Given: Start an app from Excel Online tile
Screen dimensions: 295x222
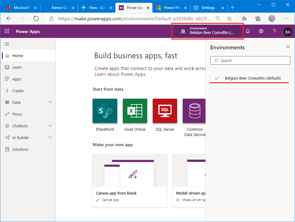Looking at the screenshot, I should point(135,111).
